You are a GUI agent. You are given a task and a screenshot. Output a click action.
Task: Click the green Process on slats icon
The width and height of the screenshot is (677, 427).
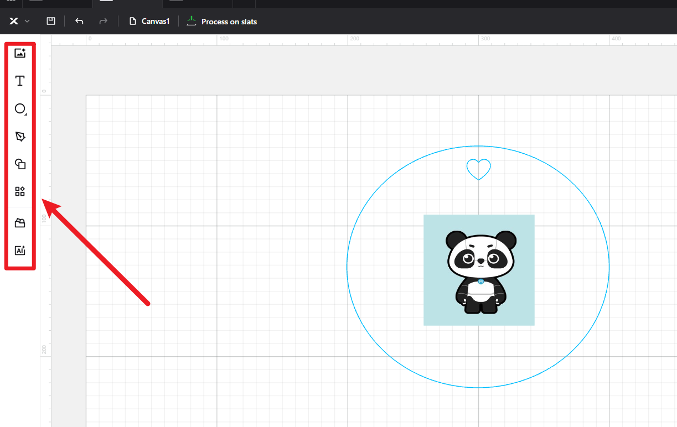pos(192,22)
